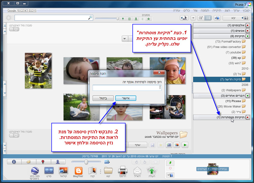Expand the תיקיות מוסתרות (1) section
254x183 pixels.
click(247, 117)
